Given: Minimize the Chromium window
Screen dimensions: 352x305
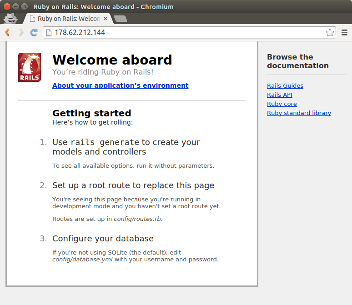Looking at the screenshot, I should [x=15, y=7].
